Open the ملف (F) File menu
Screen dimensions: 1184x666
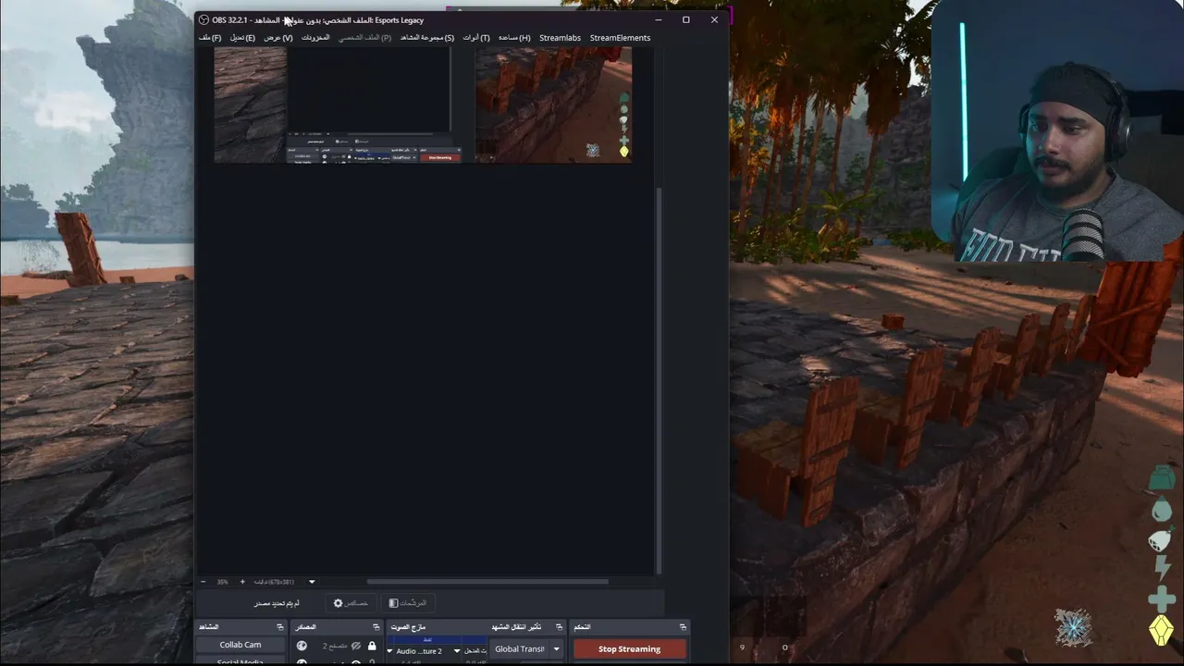pos(210,38)
